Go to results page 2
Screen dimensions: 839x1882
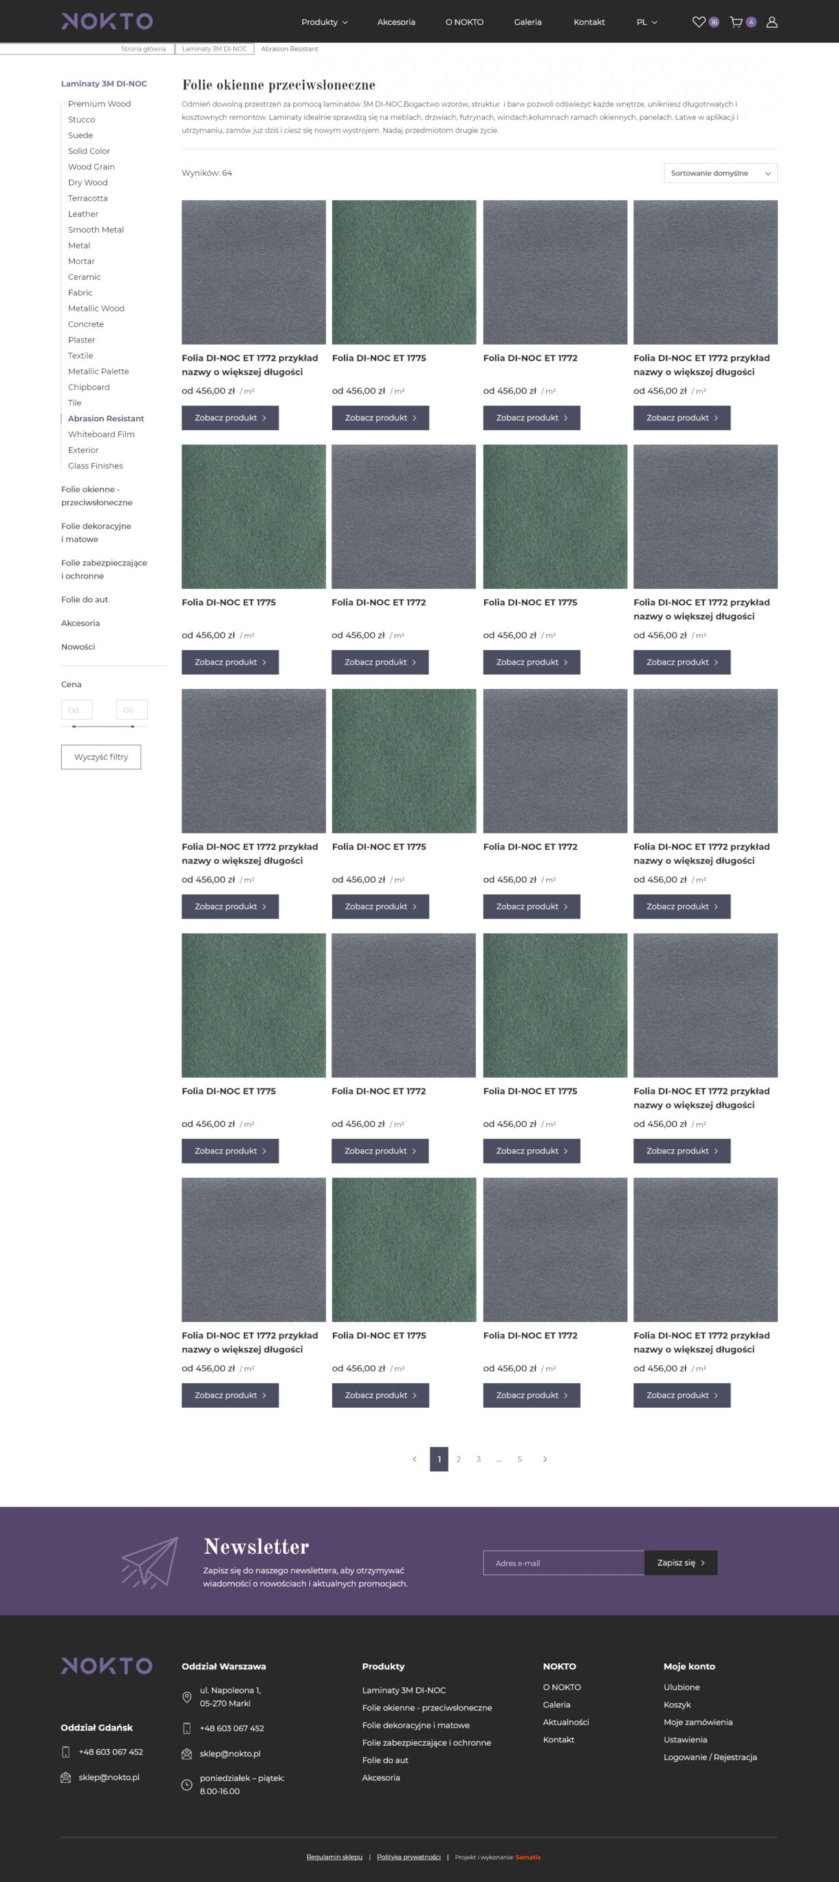click(459, 1459)
